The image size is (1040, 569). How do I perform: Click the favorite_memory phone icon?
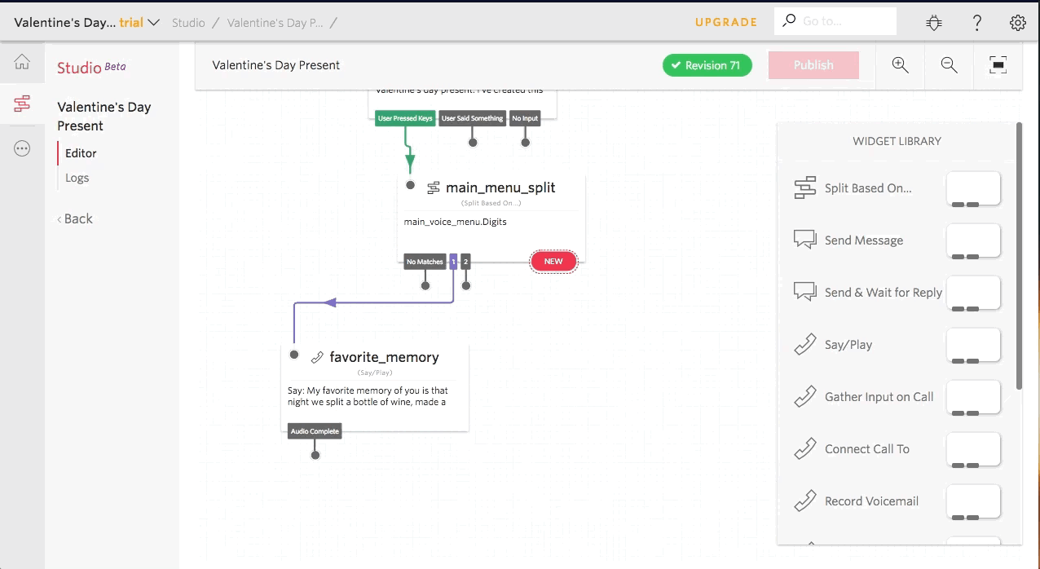[317, 357]
